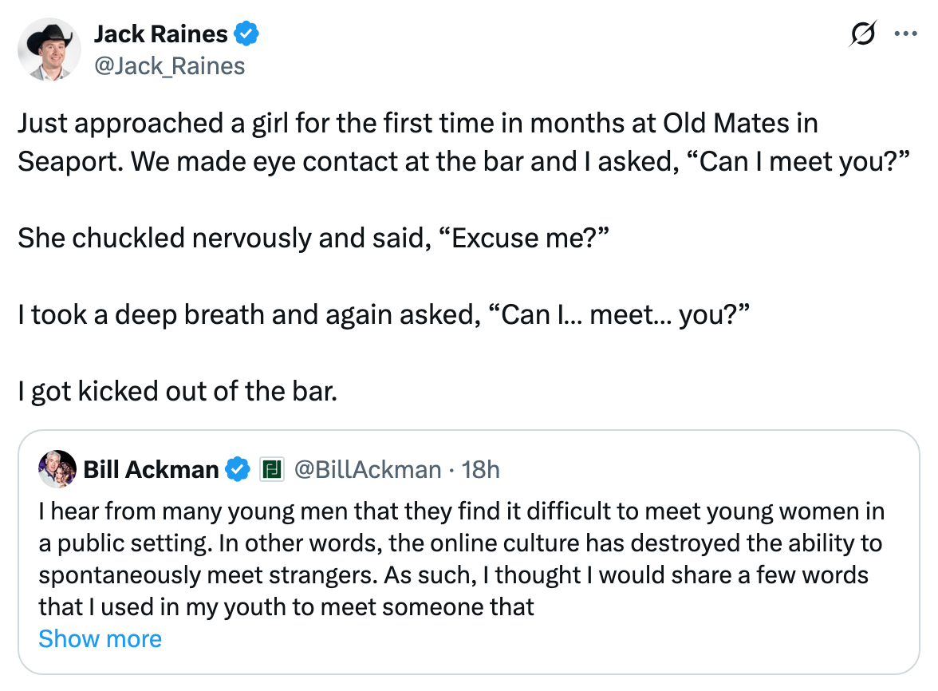The width and height of the screenshot is (938, 691).
Task: Open the Jack Raines display name link
Action: pyautogui.click(x=160, y=34)
